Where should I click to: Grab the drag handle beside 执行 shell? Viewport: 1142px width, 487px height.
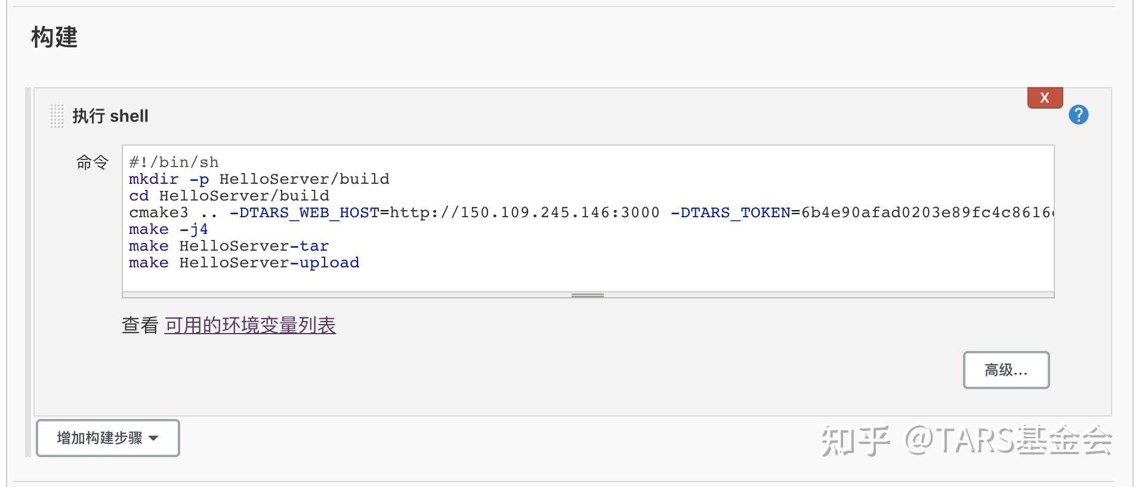click(x=56, y=116)
